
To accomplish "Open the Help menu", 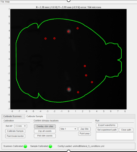I will pyautogui.click(x=7, y=2).
